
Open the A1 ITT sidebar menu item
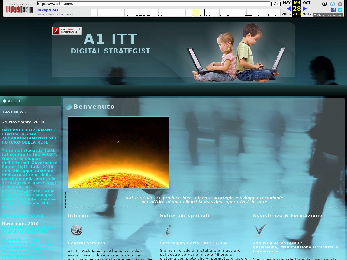coord(14,101)
